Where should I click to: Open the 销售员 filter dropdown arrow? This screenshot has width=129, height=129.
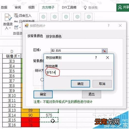click(19, 56)
